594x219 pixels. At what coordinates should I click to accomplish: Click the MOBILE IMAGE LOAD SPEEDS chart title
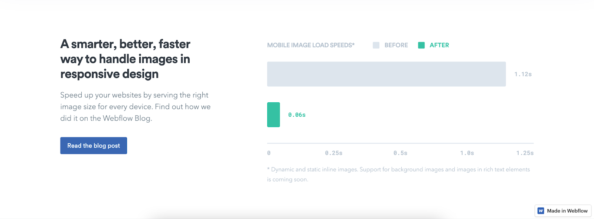pyautogui.click(x=311, y=45)
